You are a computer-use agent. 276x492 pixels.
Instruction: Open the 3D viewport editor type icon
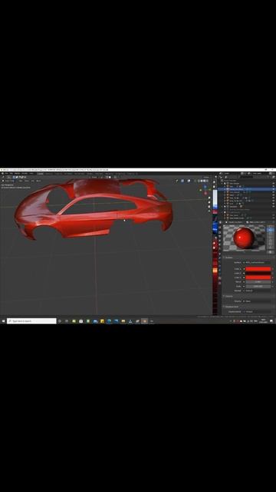coord(3,181)
